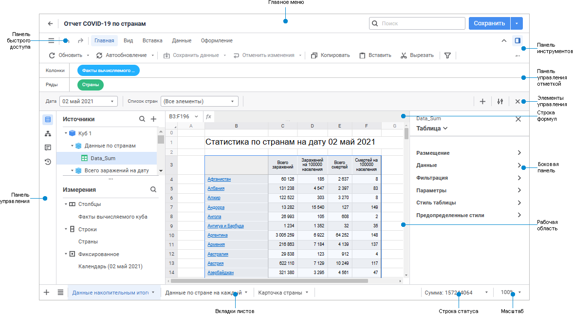Open the hamburger main menu
The width and height of the screenshot is (573, 314).
pos(51,41)
